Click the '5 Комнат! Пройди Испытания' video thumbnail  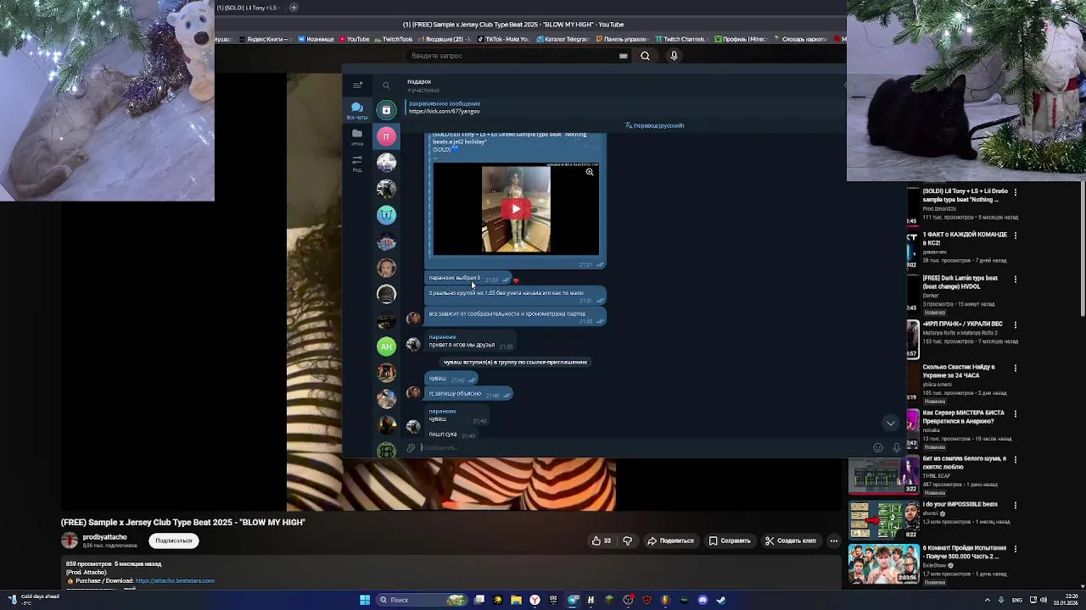click(883, 563)
